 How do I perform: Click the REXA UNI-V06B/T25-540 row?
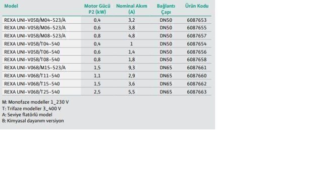click(x=106, y=91)
